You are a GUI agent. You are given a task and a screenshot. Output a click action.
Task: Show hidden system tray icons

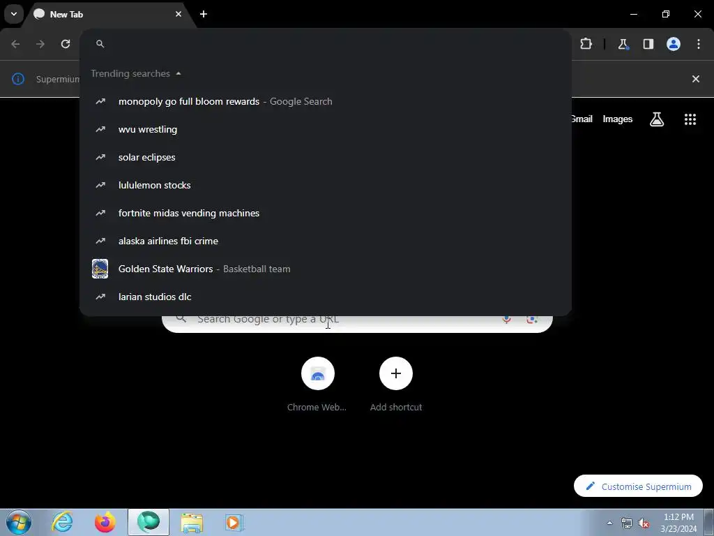click(609, 523)
